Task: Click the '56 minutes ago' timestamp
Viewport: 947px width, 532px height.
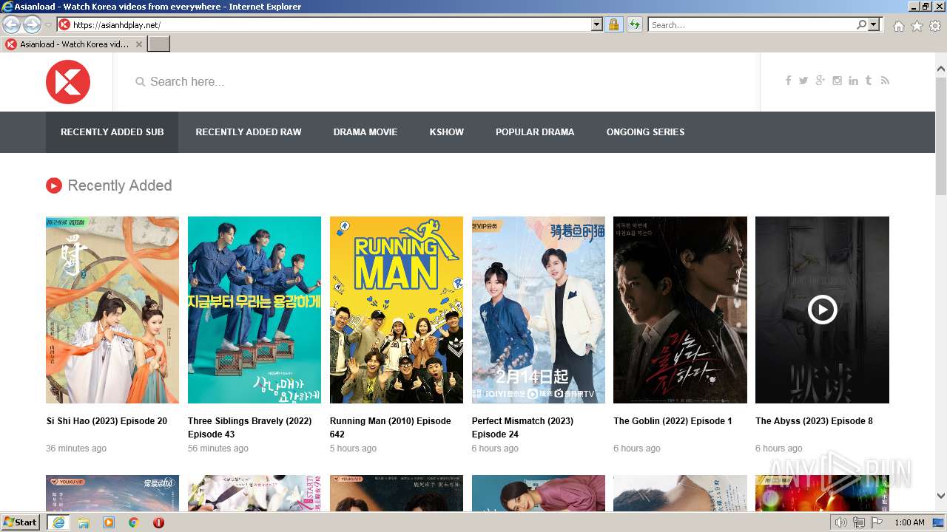Action: click(218, 449)
